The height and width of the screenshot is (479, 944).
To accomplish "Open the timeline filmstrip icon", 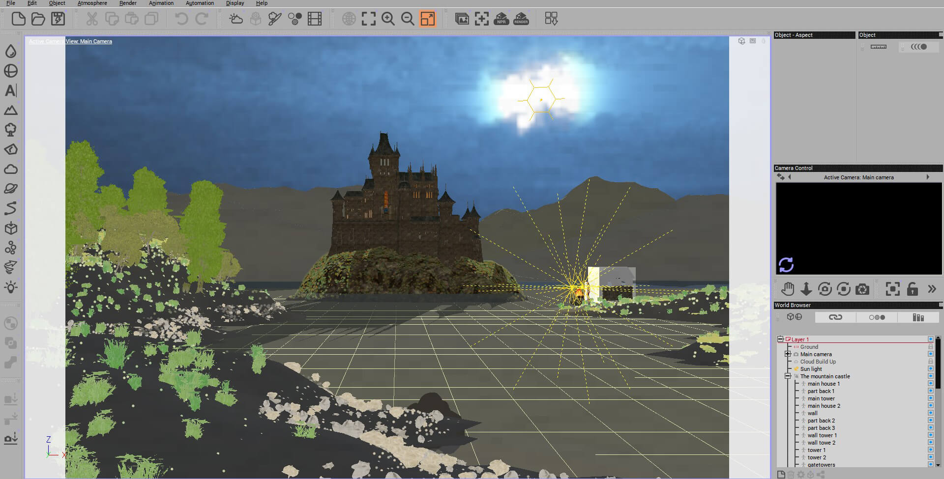I will click(x=315, y=19).
